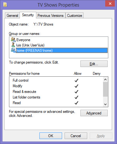Select home (FREENAS\home) entry
The height and width of the screenshot is (144, 117).
point(62,50)
